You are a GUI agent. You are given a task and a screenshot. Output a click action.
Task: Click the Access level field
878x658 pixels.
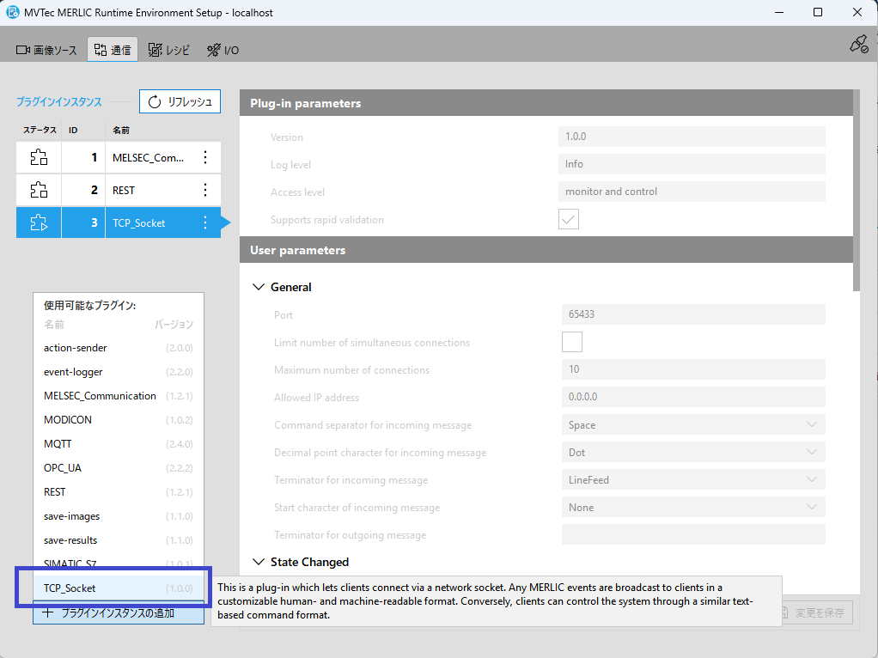[692, 191]
